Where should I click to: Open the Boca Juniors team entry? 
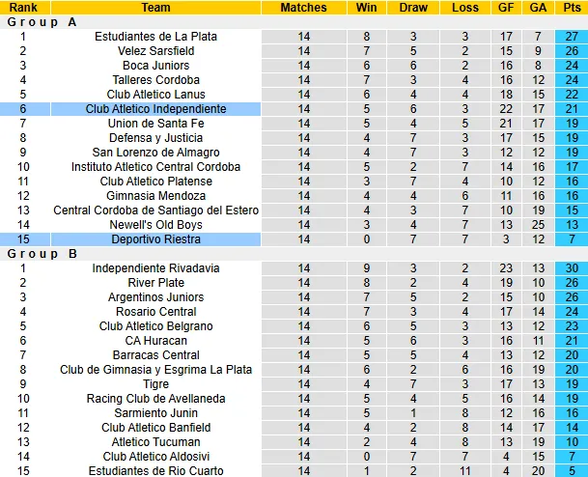(x=155, y=66)
